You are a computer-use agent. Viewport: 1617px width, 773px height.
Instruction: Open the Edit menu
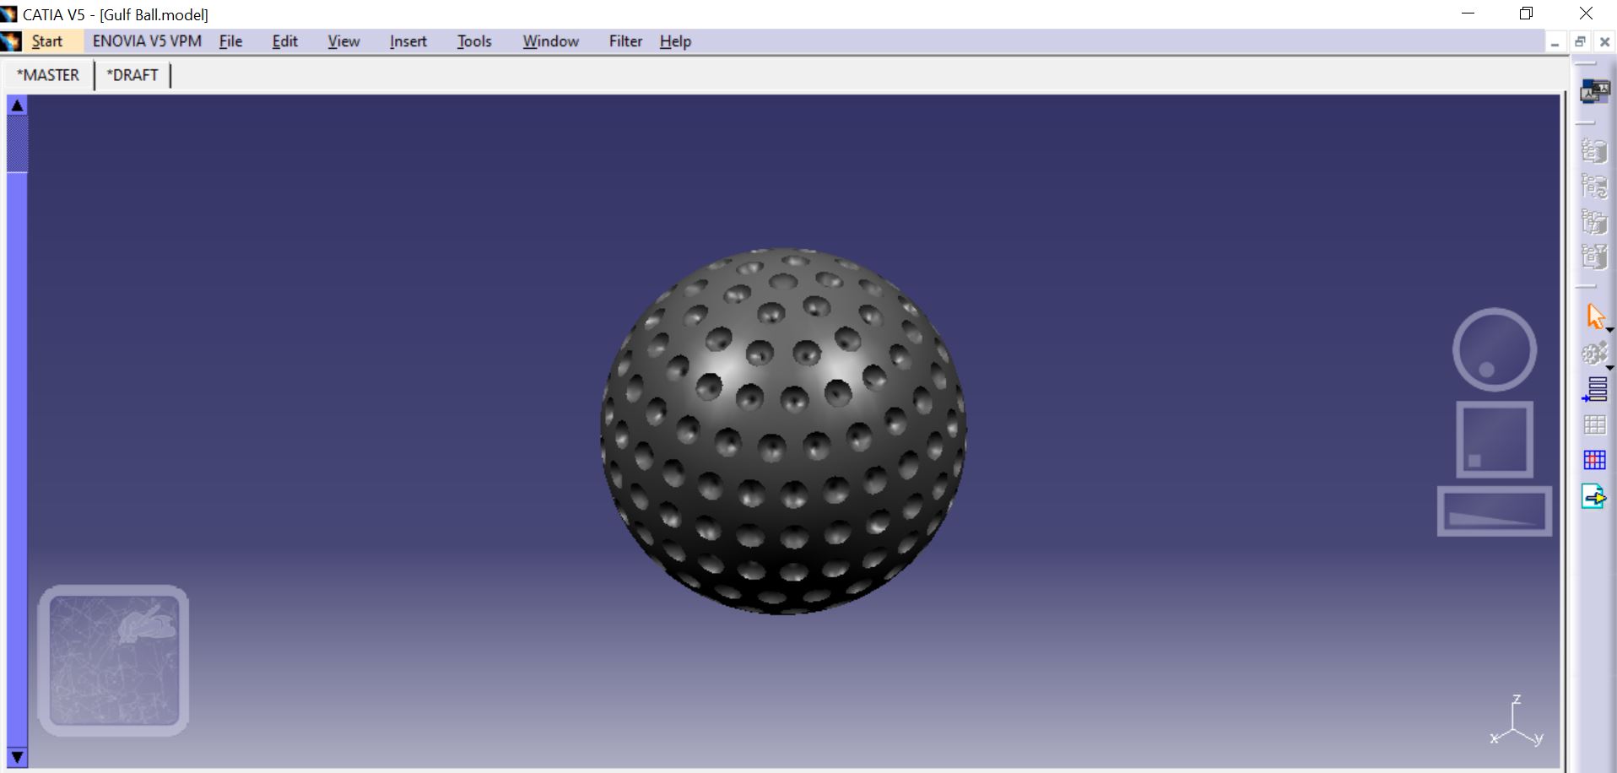click(x=284, y=41)
